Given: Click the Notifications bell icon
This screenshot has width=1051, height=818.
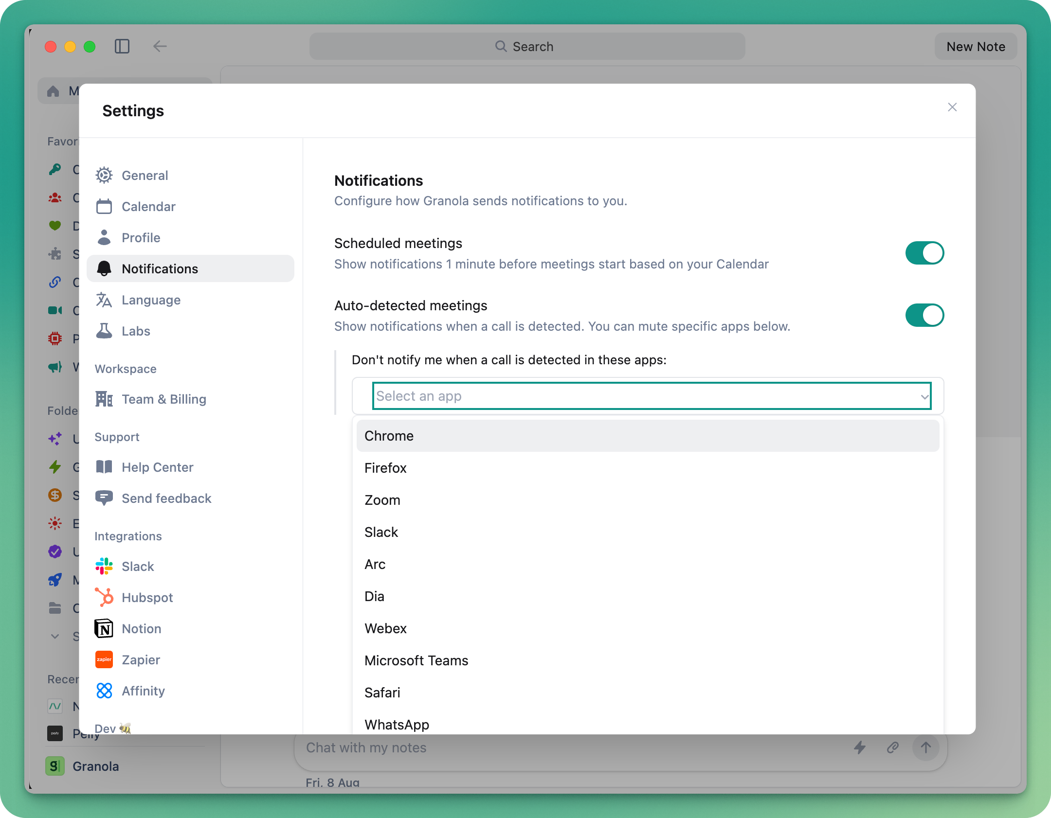Looking at the screenshot, I should point(104,268).
